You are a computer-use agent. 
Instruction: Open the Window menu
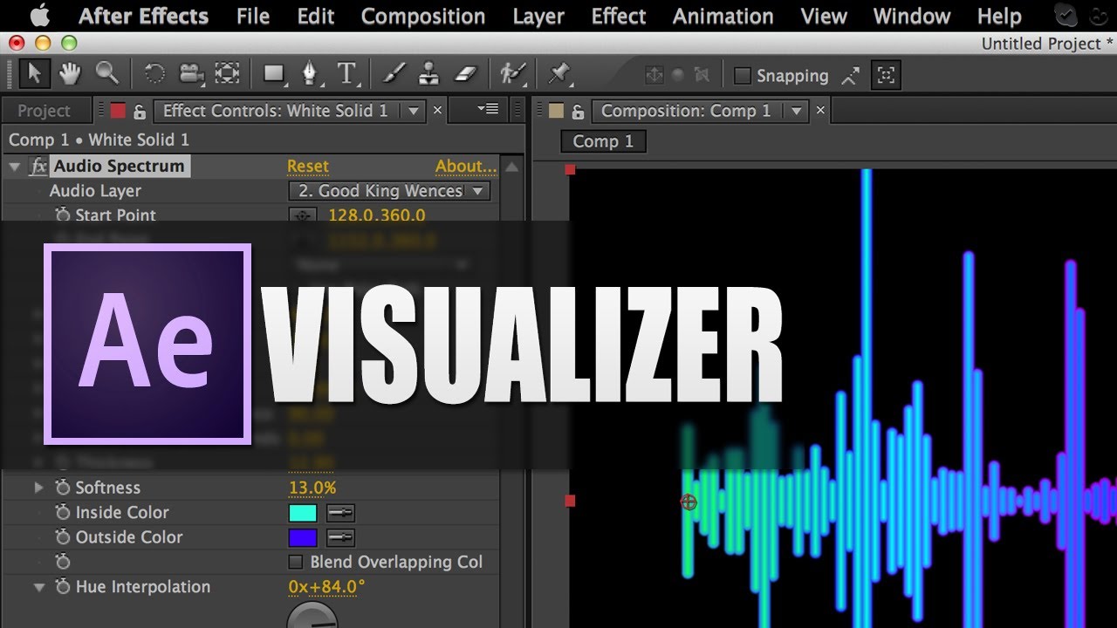pos(912,16)
